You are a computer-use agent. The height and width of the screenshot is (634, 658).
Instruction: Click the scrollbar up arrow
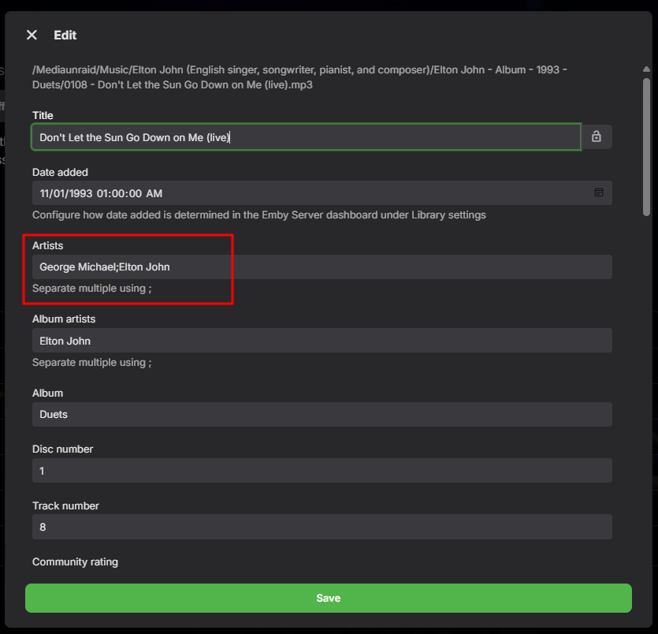coord(646,69)
